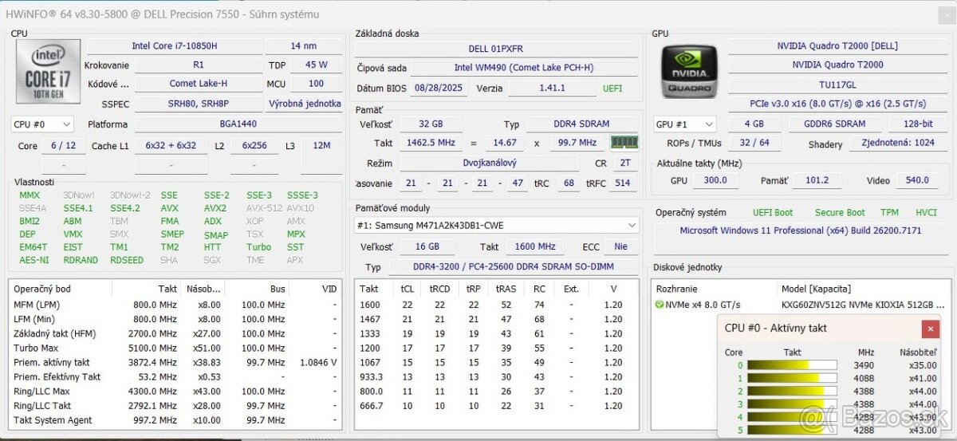Click the tRAS column header
Screen dimensions: 957x441
506,289
